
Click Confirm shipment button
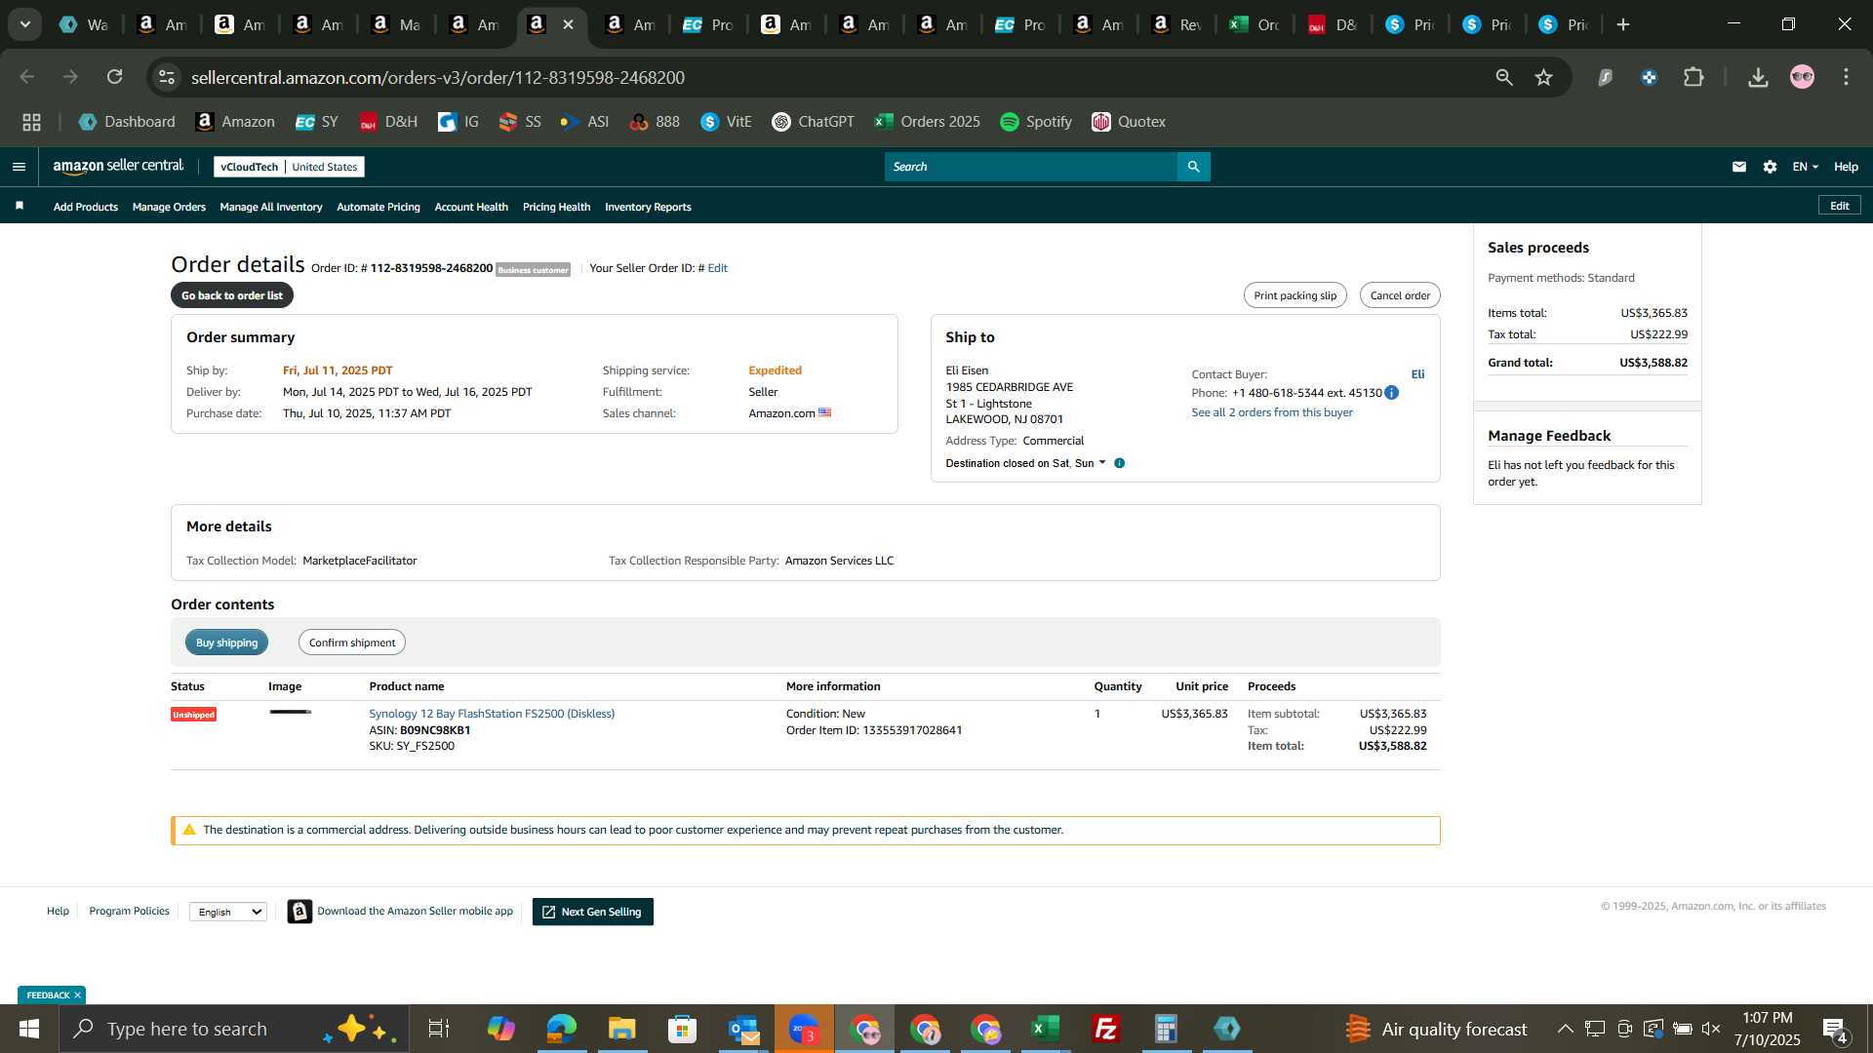tap(352, 643)
